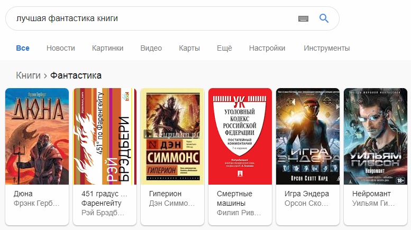Open the on-screen keyboard icon
Screen dimensions: 411x230
click(303, 18)
